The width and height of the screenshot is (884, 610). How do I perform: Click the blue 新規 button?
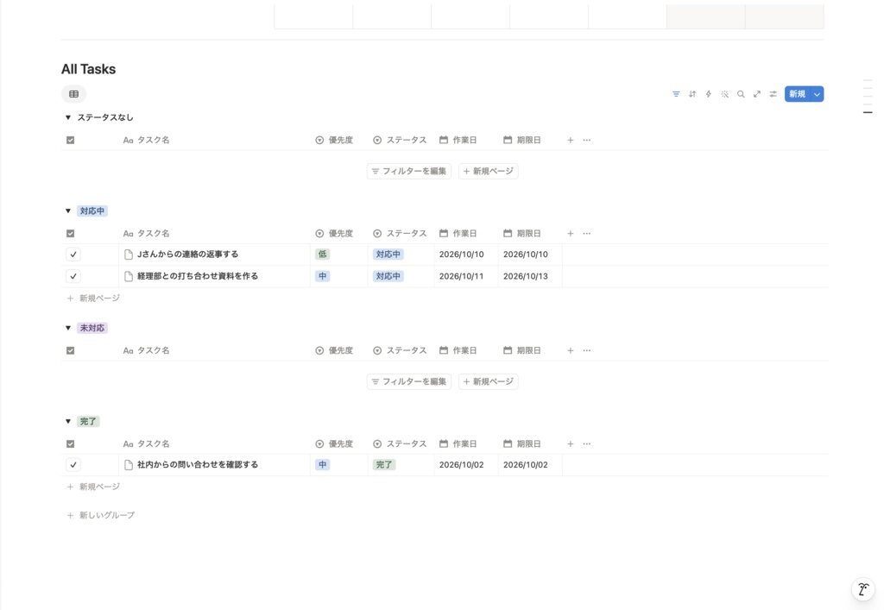click(x=797, y=94)
